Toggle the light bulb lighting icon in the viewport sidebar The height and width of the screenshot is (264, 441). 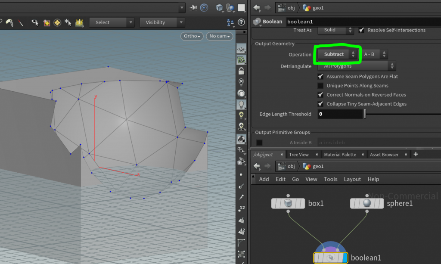pos(241,104)
